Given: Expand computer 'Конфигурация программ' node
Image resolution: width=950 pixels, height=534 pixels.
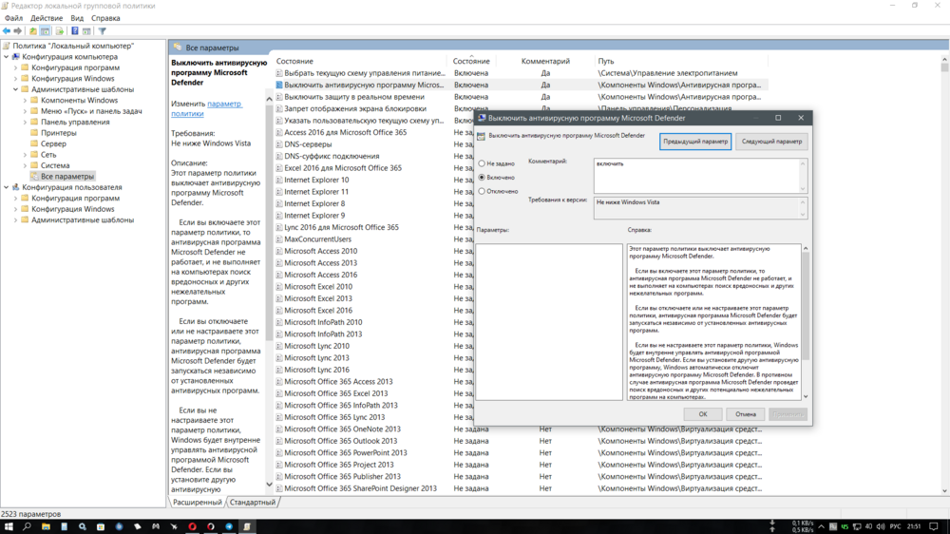Looking at the screenshot, I should pos(16,67).
